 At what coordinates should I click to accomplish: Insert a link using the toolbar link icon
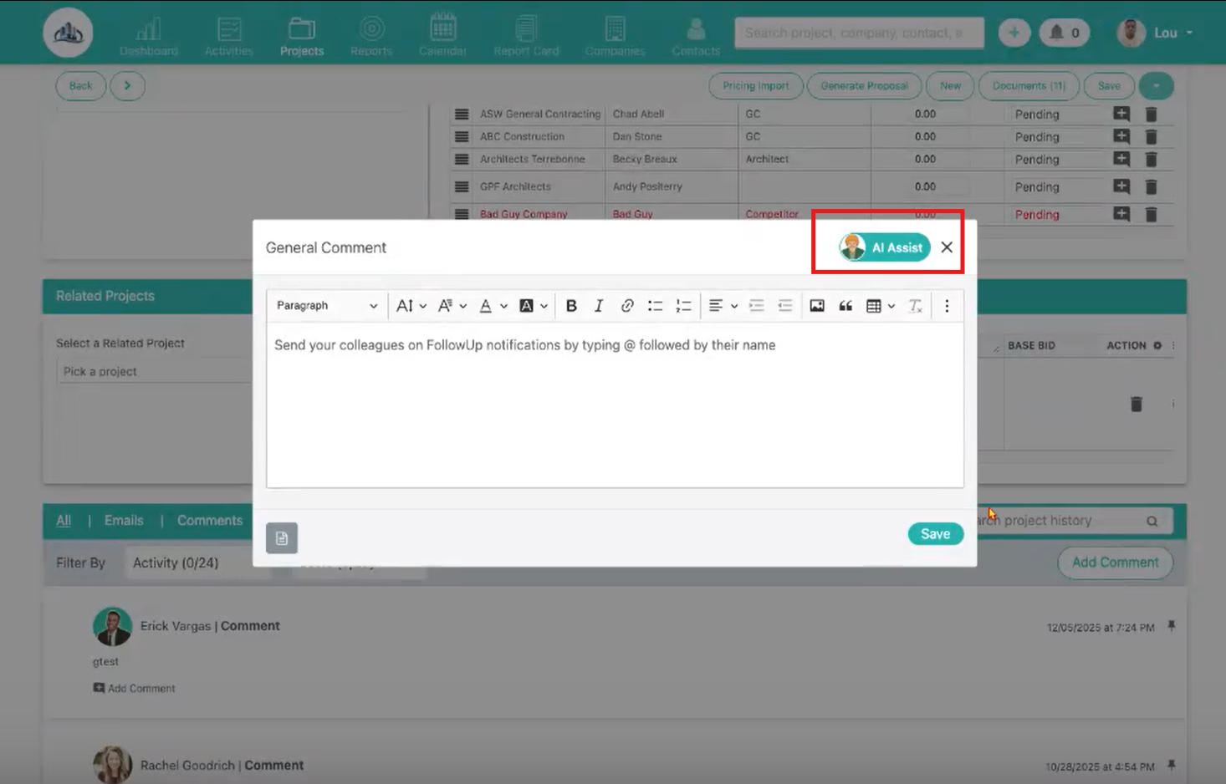pyautogui.click(x=627, y=305)
